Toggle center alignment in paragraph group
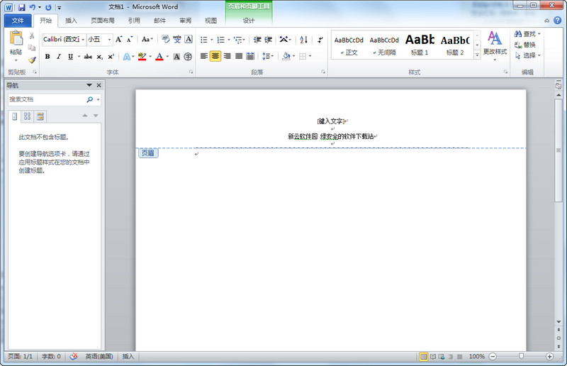This screenshot has width=567, height=366. (215, 56)
